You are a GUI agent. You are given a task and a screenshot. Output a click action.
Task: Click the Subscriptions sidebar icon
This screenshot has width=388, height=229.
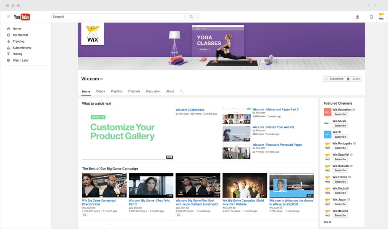[8, 48]
